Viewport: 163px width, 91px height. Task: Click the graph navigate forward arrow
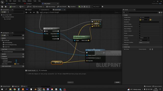click(34, 12)
